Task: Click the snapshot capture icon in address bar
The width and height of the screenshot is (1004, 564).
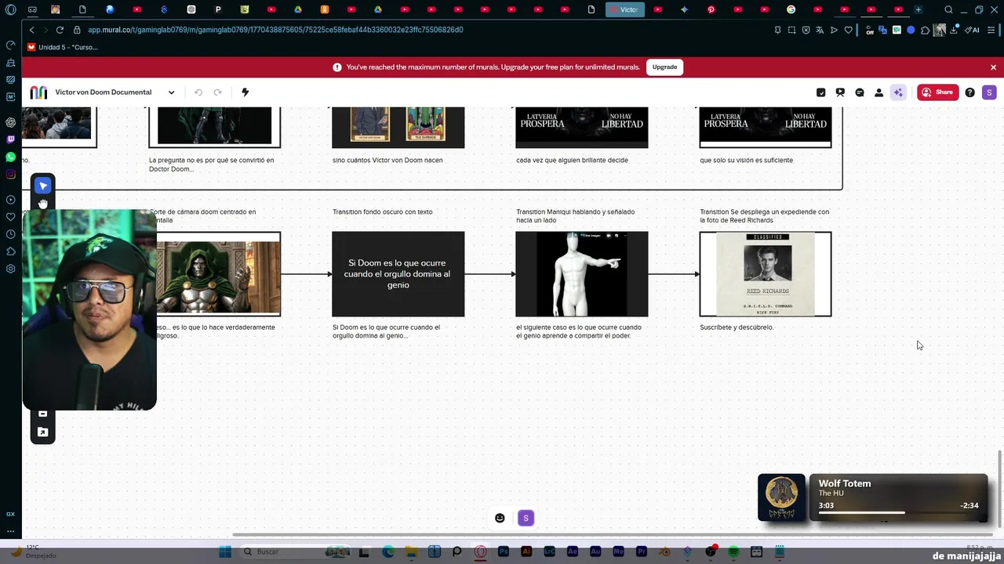Action: pyautogui.click(x=791, y=30)
